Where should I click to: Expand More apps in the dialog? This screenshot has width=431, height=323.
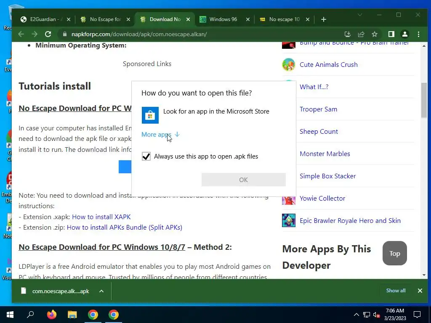[x=160, y=134]
